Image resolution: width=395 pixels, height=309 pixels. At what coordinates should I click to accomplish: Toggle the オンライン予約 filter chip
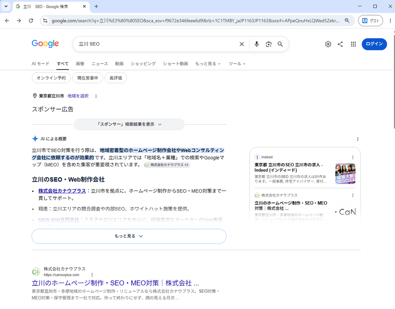pyautogui.click(x=51, y=78)
